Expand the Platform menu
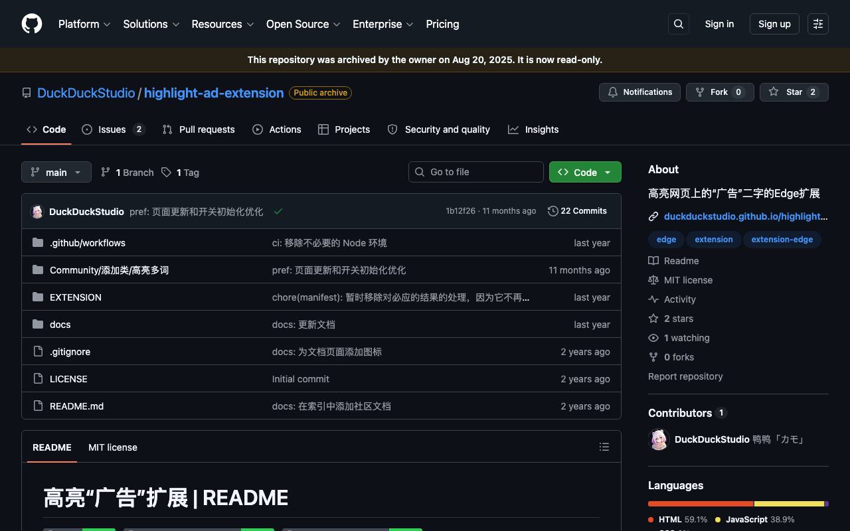The height and width of the screenshot is (531, 850). 84,24
